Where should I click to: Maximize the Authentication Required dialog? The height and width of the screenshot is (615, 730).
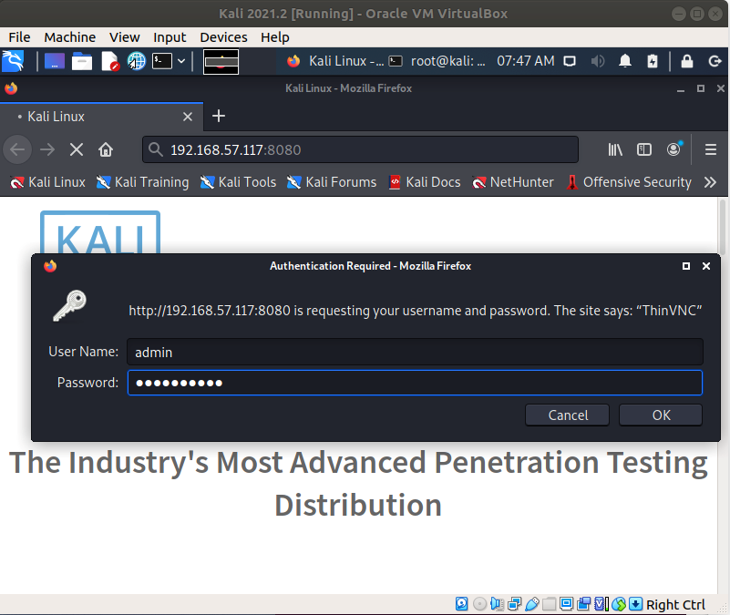click(685, 266)
